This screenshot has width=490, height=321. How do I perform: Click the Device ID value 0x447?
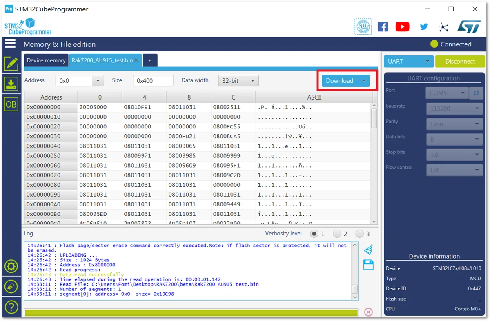(474, 289)
